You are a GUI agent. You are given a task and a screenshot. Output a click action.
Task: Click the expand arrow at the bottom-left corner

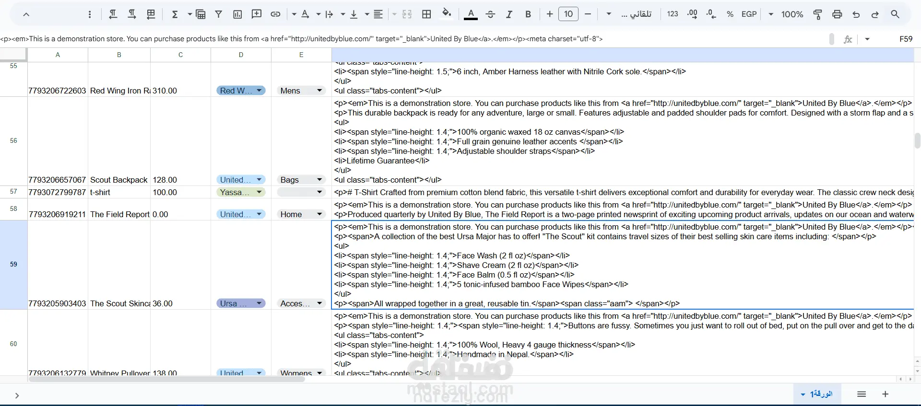point(17,395)
